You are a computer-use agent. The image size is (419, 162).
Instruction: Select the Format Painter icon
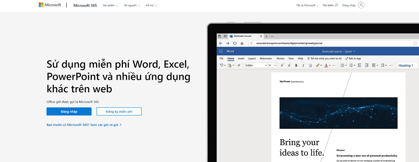[238, 65]
